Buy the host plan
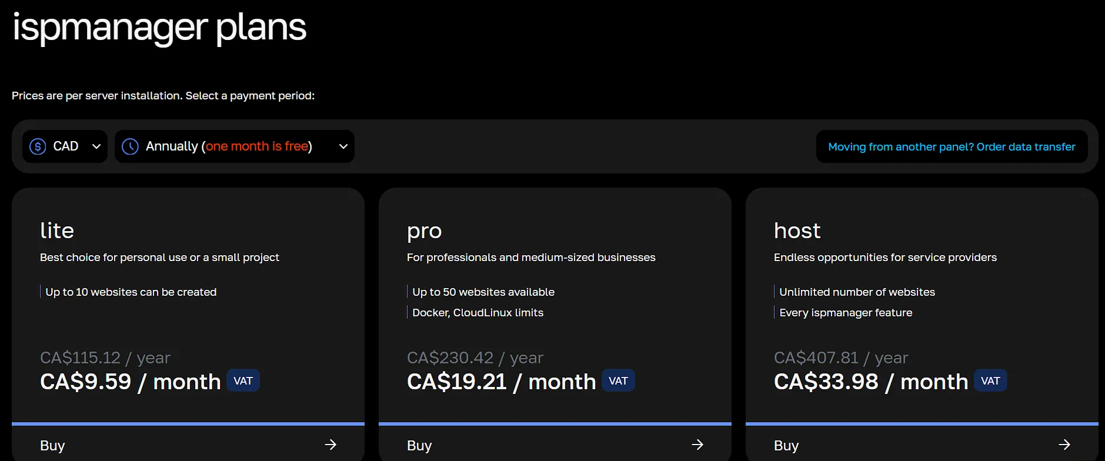The image size is (1105, 461). pyautogui.click(x=922, y=445)
